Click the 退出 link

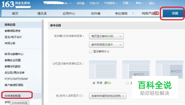(x=152, y=3)
